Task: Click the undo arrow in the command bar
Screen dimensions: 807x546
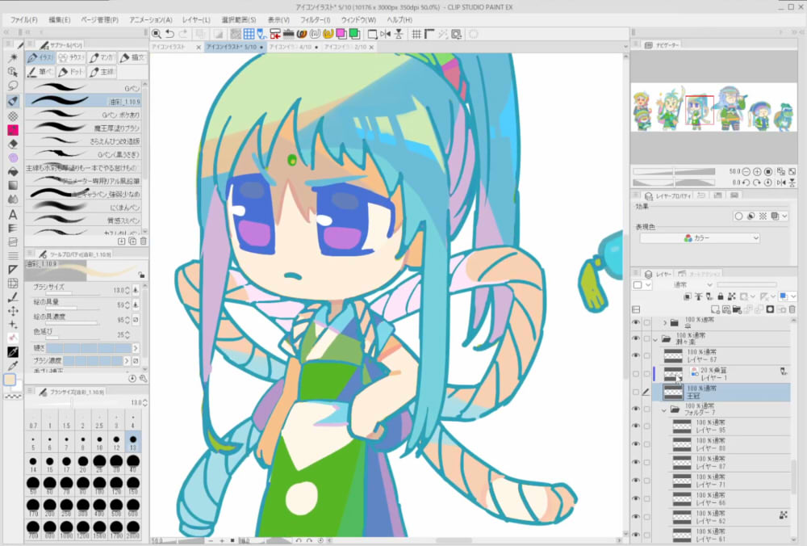Action: pyautogui.click(x=169, y=34)
